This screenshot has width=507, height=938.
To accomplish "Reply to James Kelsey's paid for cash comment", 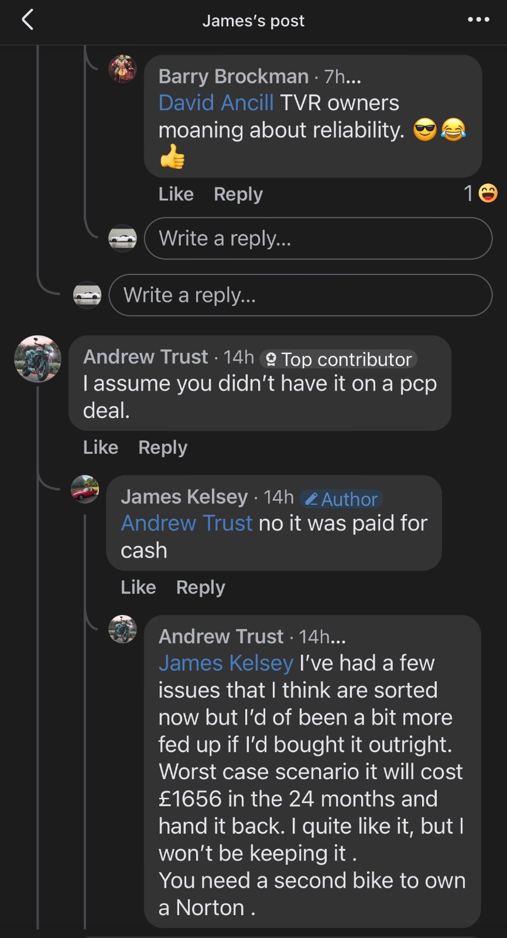I will tap(200, 587).
